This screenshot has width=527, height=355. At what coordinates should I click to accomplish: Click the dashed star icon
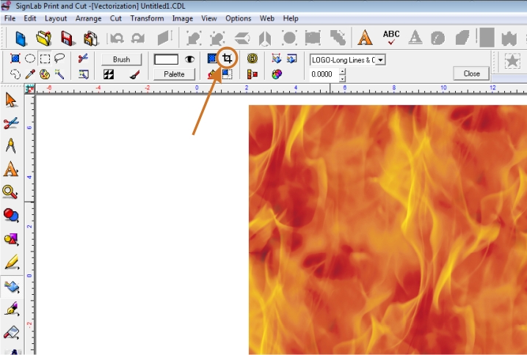tap(512, 62)
